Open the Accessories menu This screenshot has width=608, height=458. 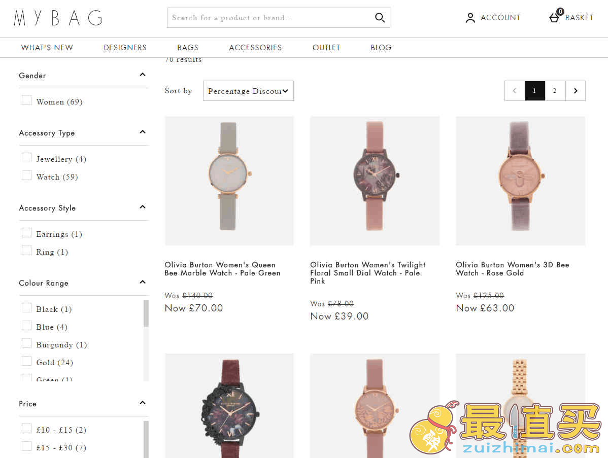click(x=255, y=48)
